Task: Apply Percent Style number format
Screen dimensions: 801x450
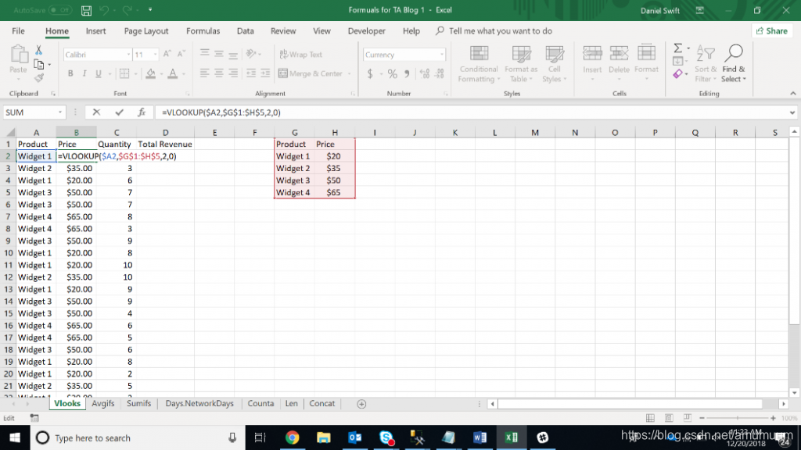Action: click(392, 74)
